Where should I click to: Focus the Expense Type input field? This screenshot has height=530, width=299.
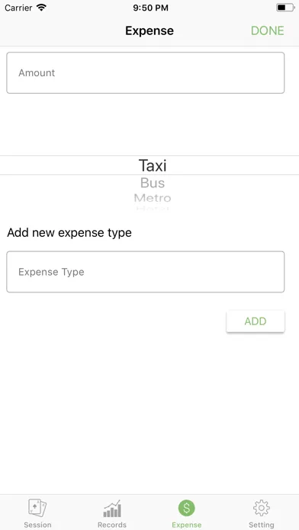click(145, 272)
